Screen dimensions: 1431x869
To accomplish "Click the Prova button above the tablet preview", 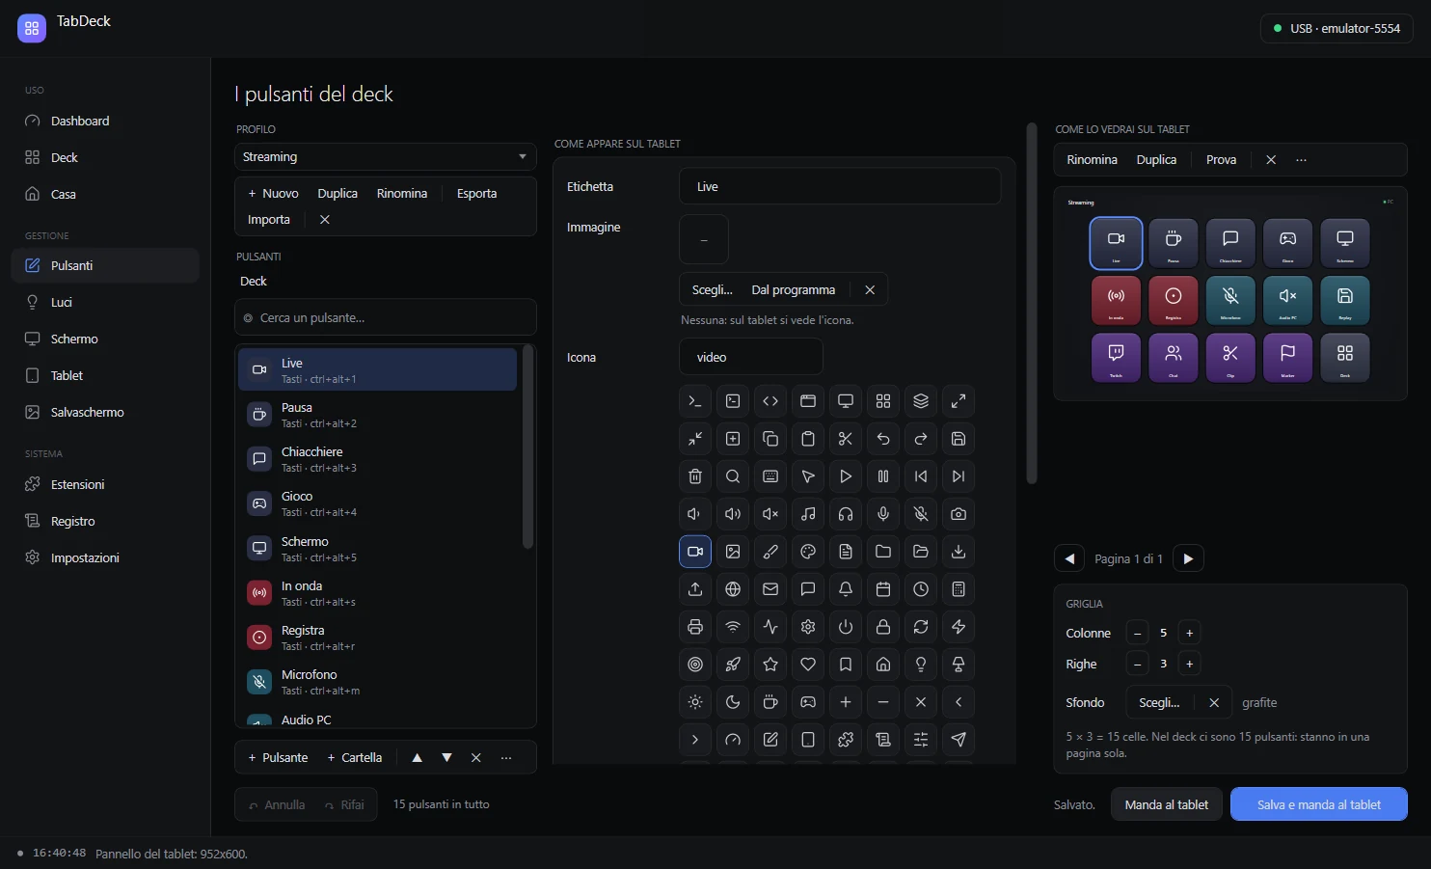I will point(1221,160).
